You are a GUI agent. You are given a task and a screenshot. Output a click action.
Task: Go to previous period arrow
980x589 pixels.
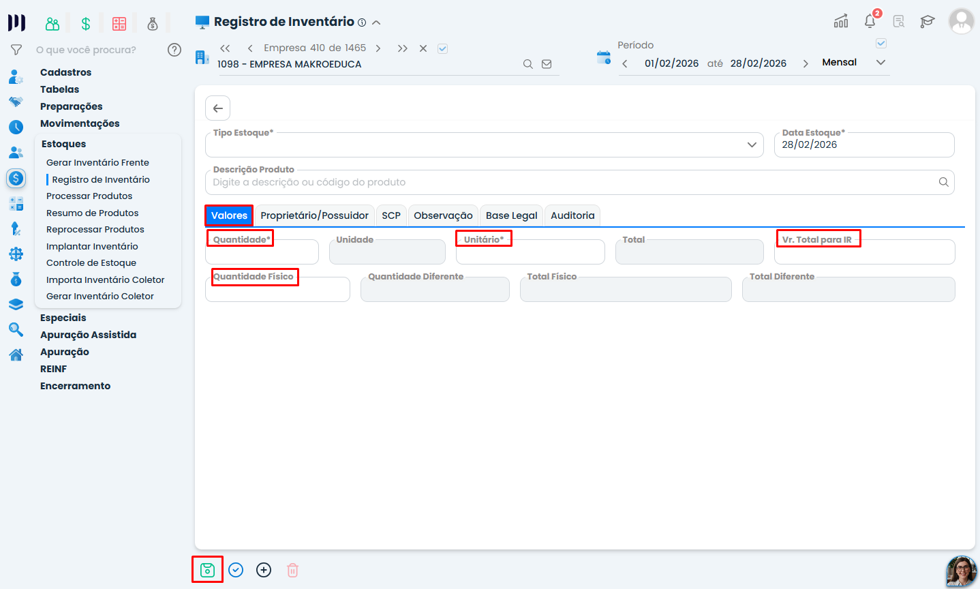pos(625,63)
